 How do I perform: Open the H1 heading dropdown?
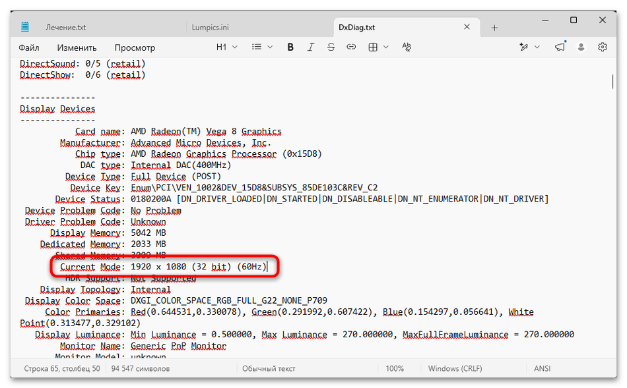227,47
